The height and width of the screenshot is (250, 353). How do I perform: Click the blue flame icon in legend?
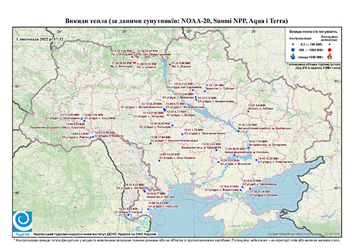pos(293,56)
